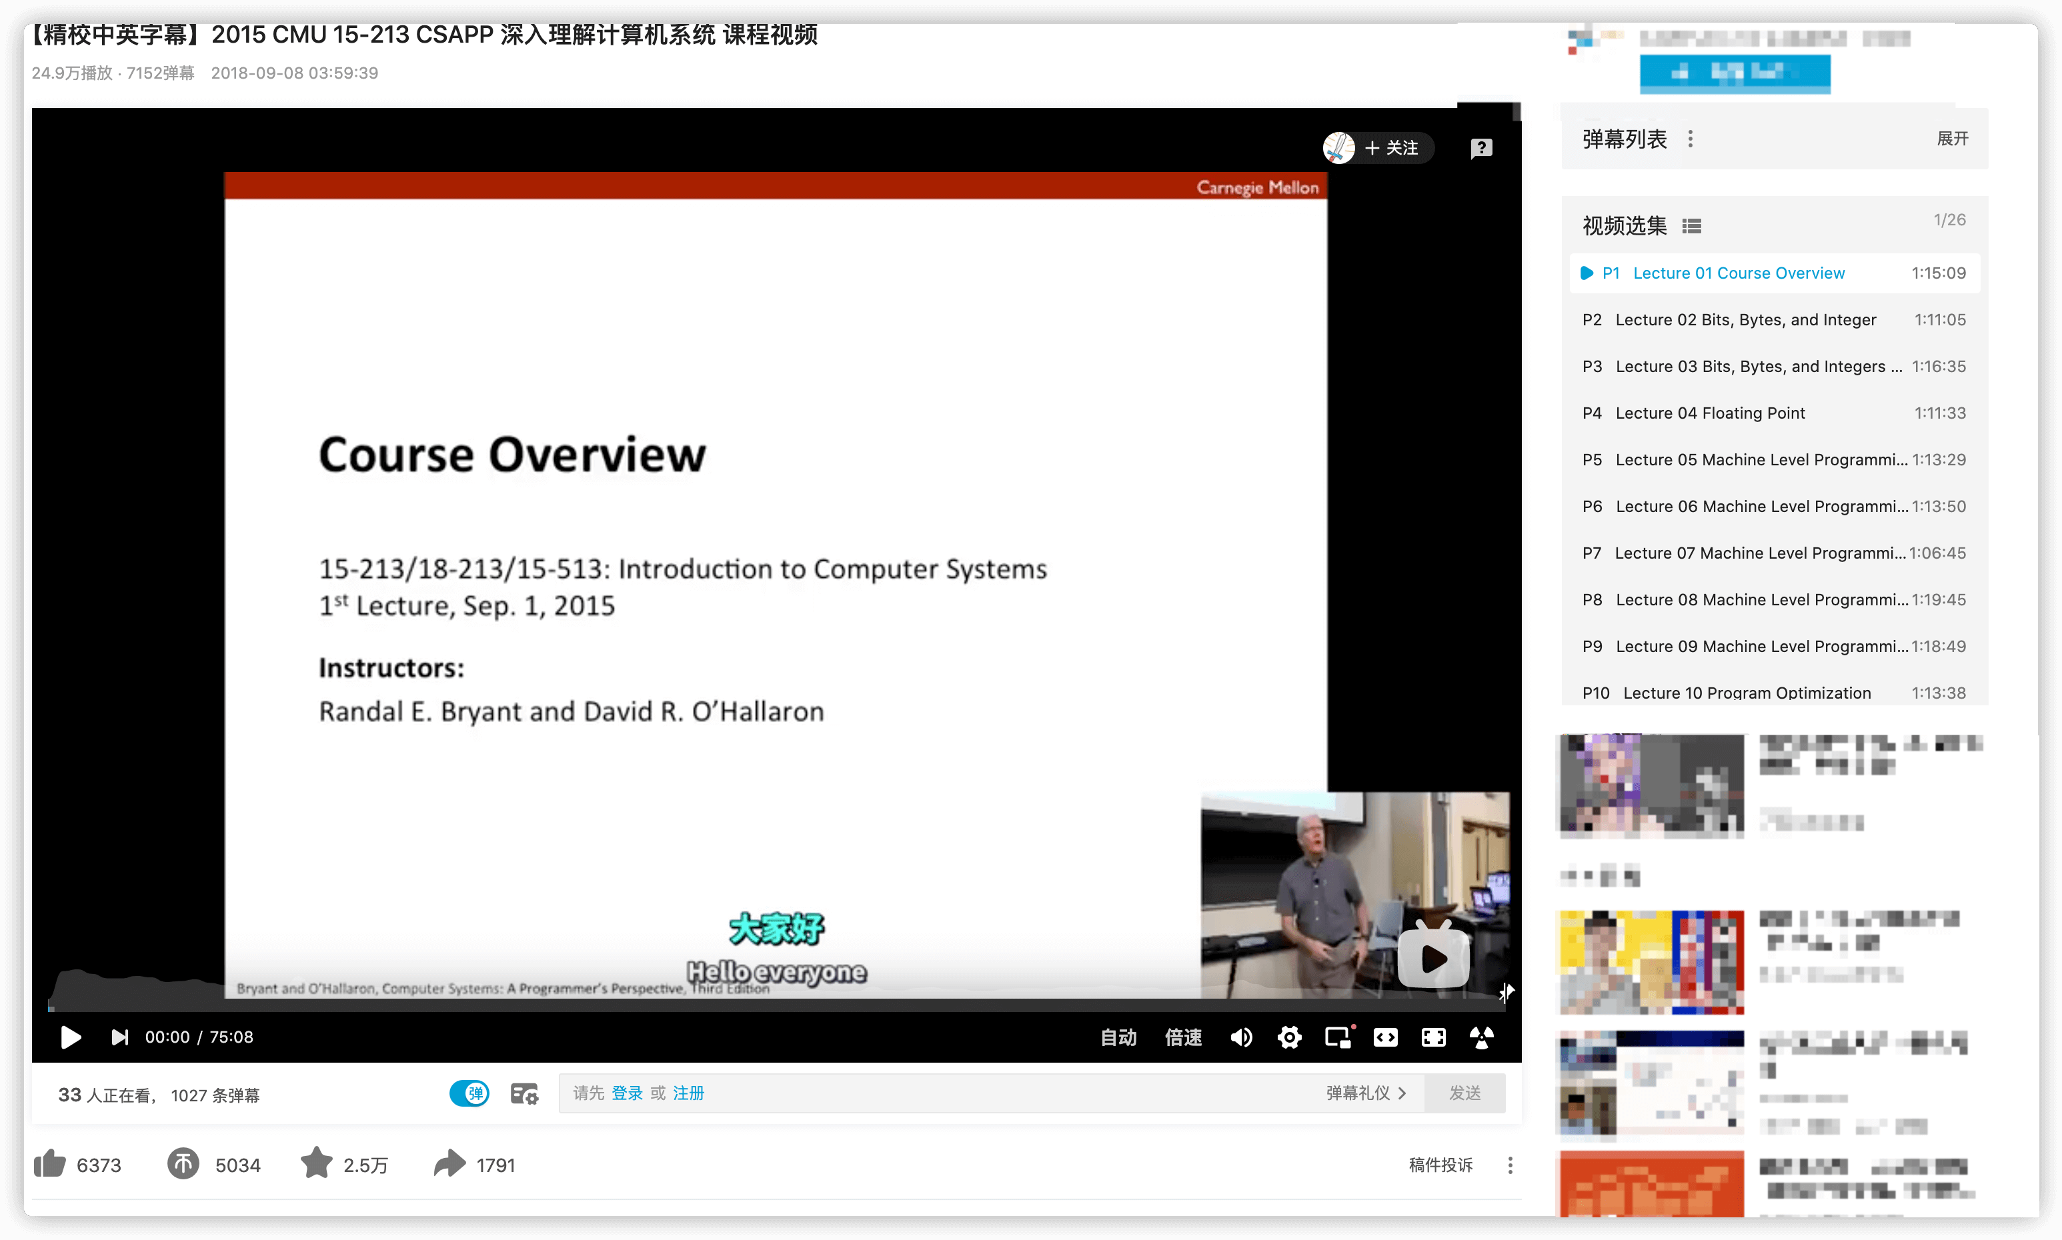Click the play button in player controls
This screenshot has height=1240, width=2062.
click(x=71, y=1037)
